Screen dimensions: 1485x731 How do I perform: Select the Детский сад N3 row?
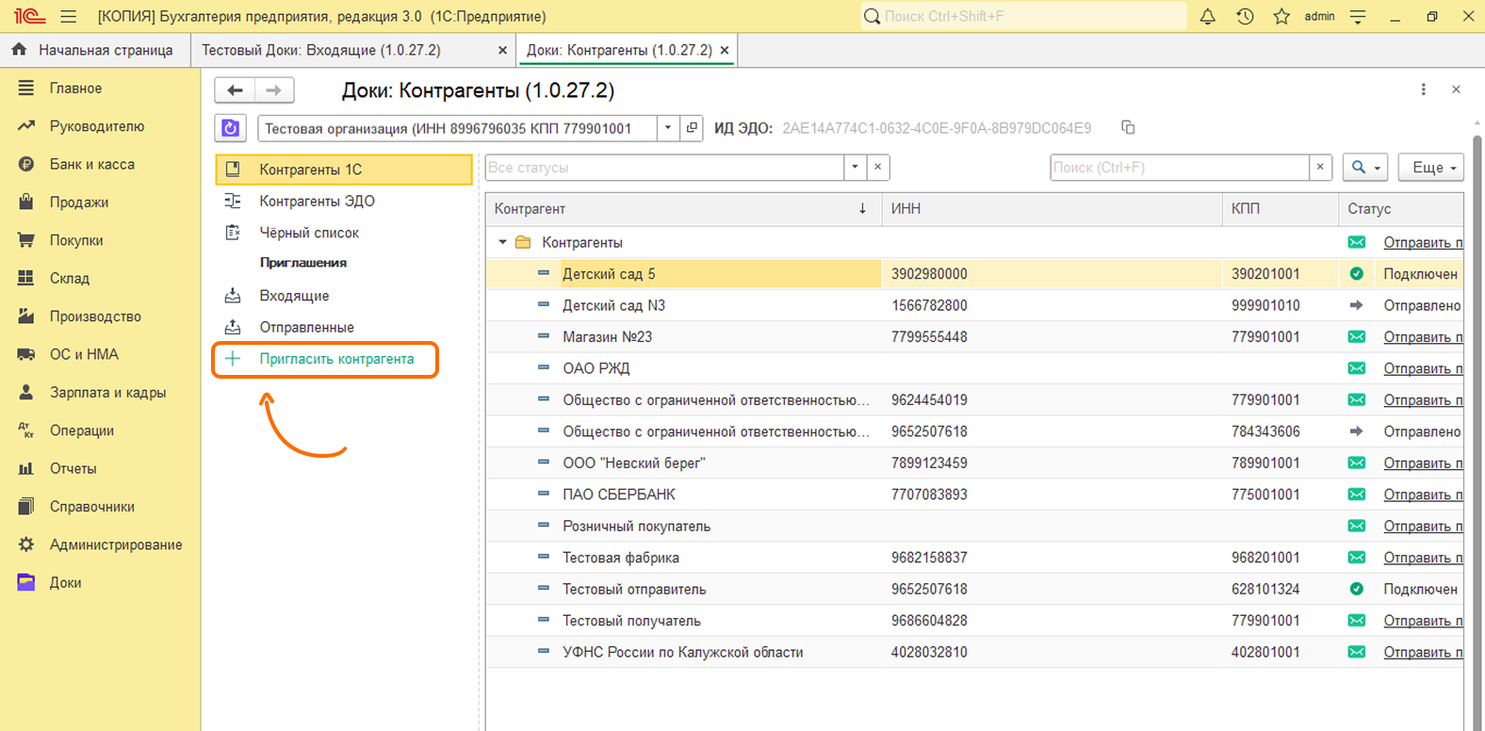coord(975,305)
